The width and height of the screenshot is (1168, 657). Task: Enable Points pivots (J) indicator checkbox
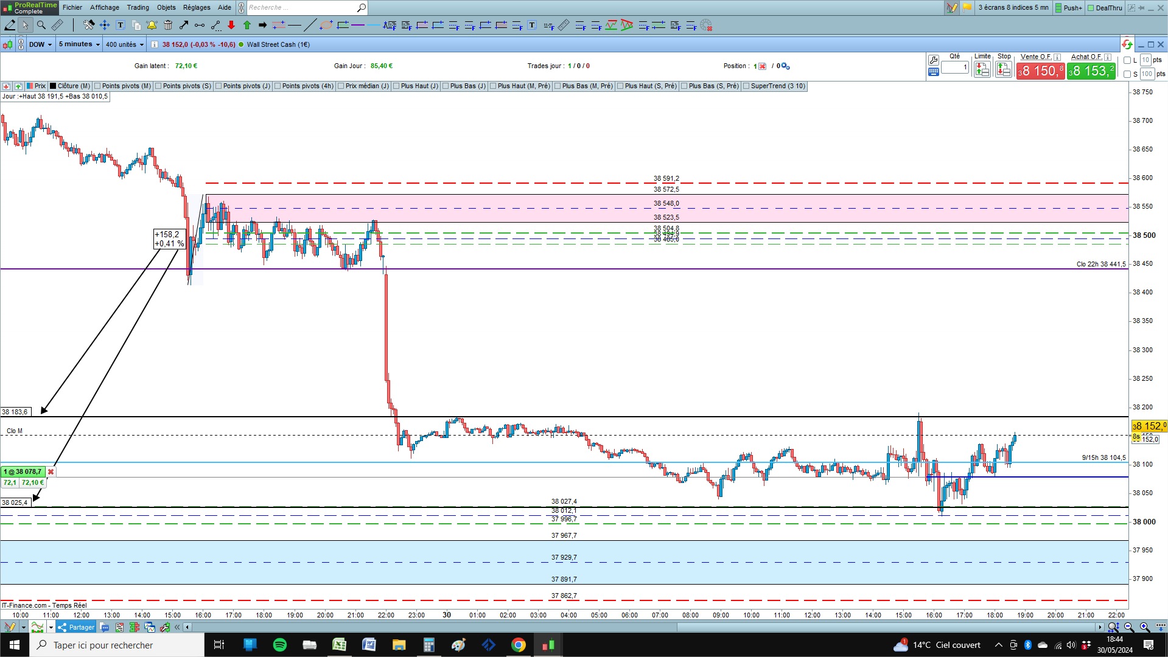click(x=219, y=86)
